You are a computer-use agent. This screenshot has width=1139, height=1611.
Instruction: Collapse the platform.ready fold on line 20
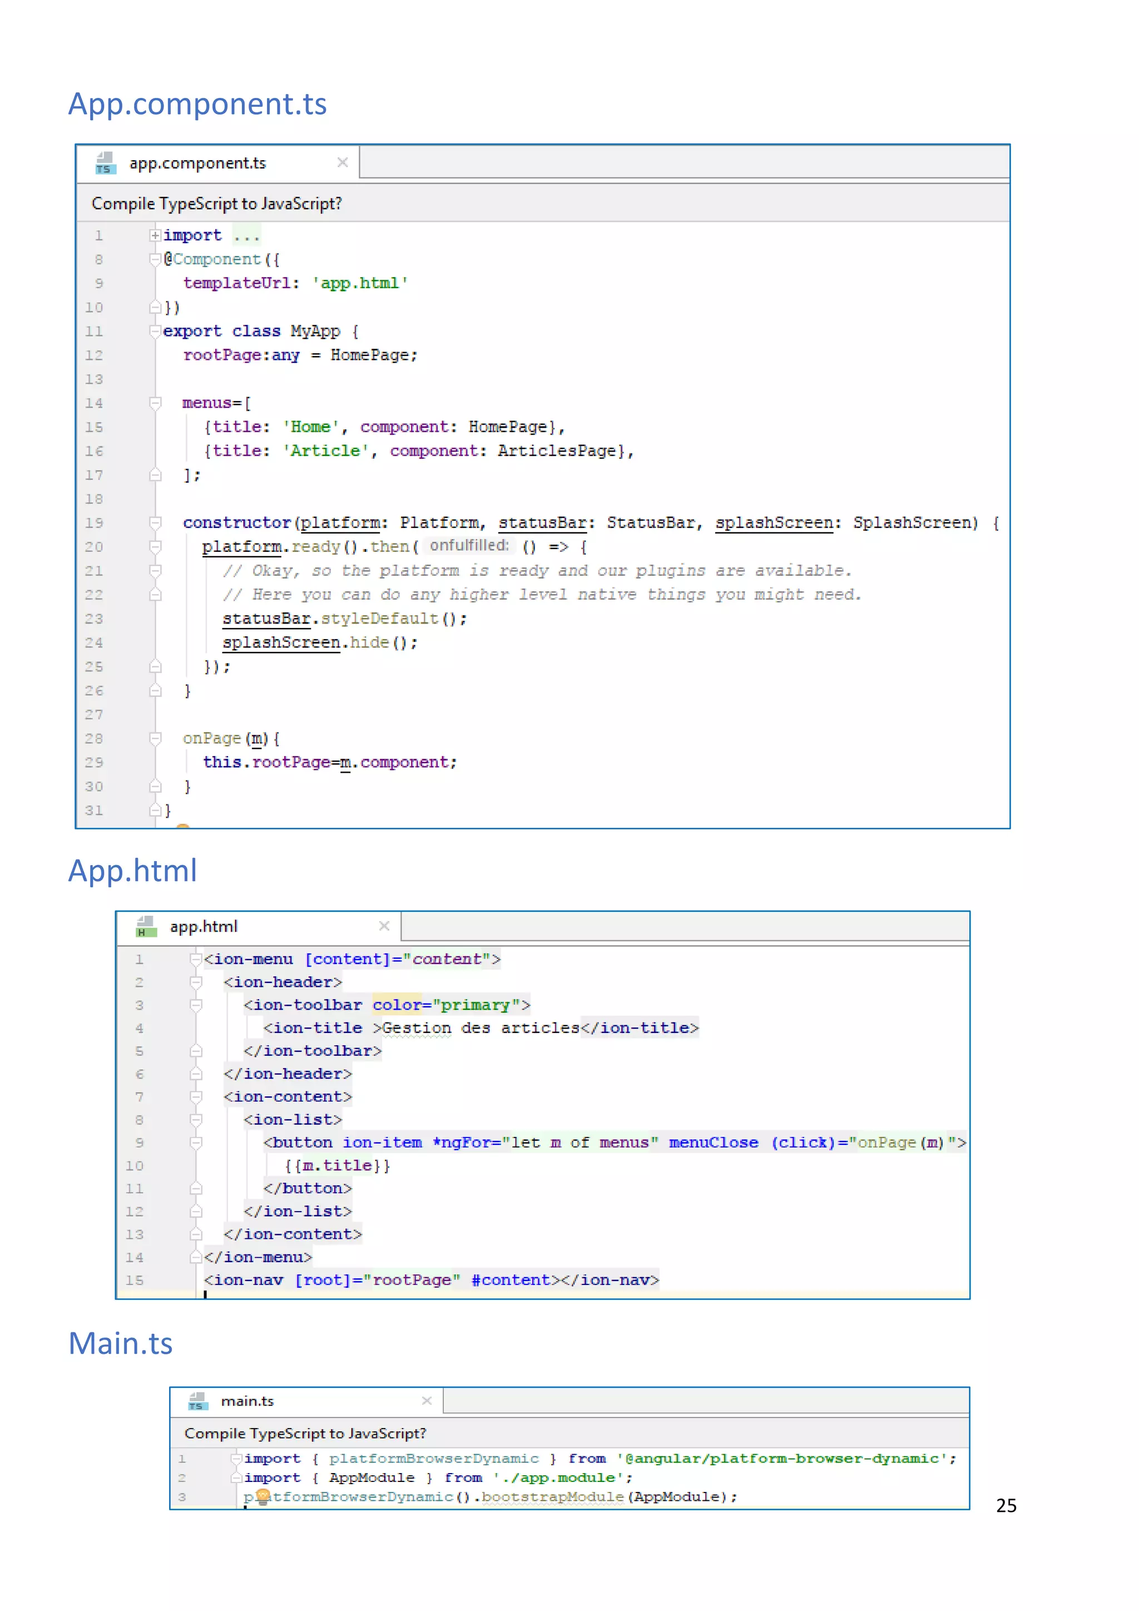click(x=155, y=547)
